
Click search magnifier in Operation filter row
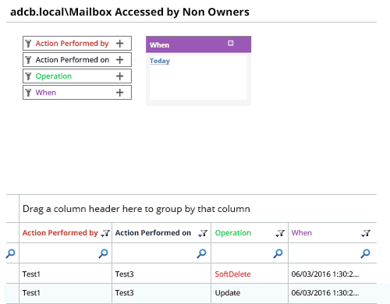click(278, 253)
